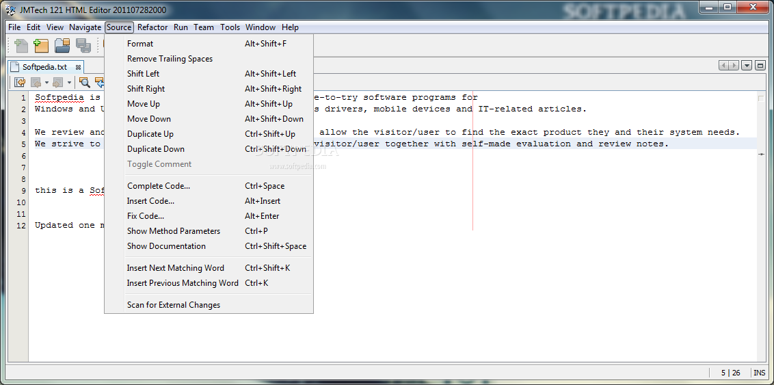Close the open Source menu

coord(119,27)
